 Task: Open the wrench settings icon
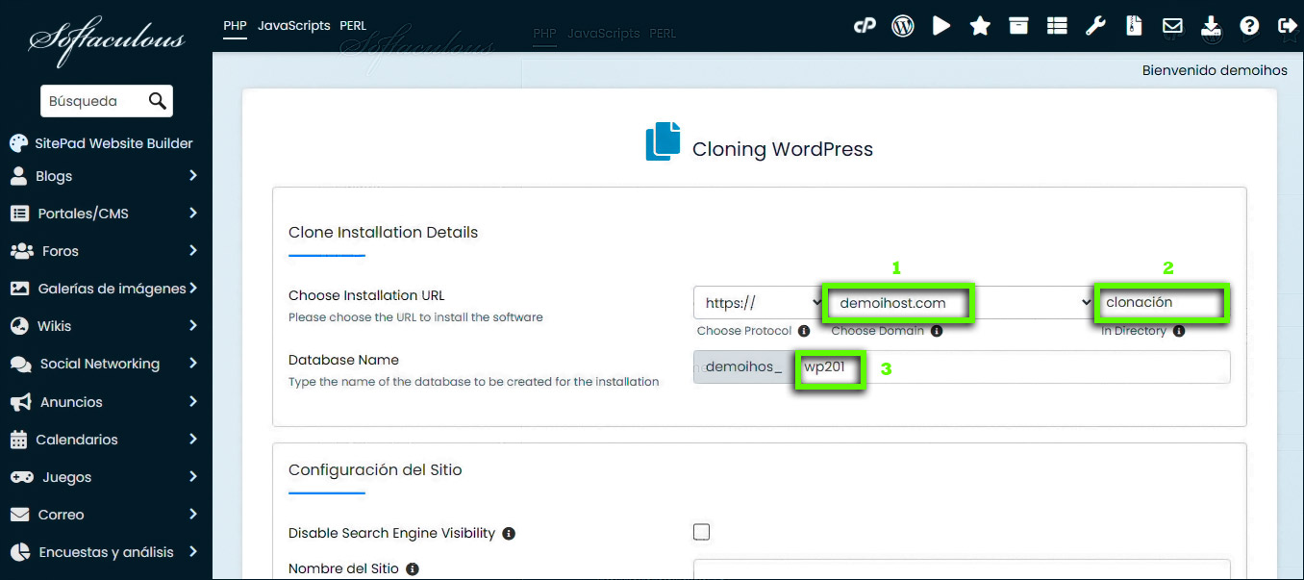(1095, 26)
